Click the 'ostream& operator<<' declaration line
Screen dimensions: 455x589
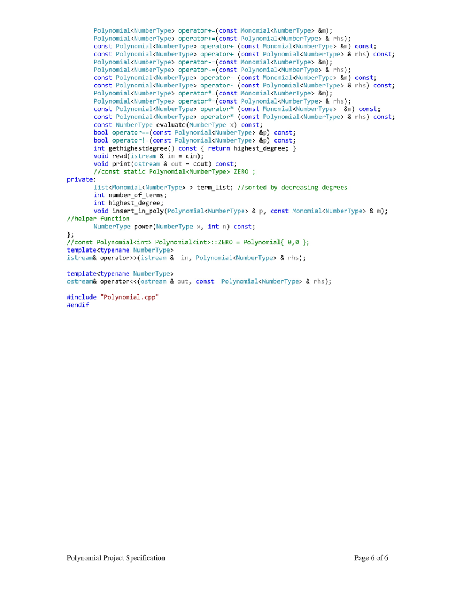tap(199, 281)
